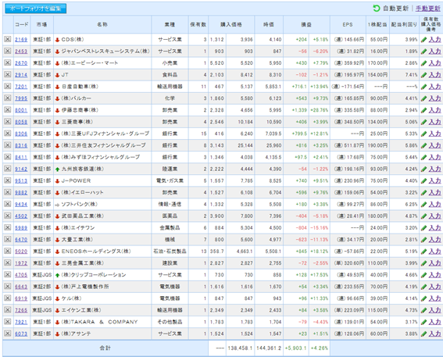Remove 9434 ソフトバンク with X icon
Screen dimensions: 443x357
pos(8,204)
